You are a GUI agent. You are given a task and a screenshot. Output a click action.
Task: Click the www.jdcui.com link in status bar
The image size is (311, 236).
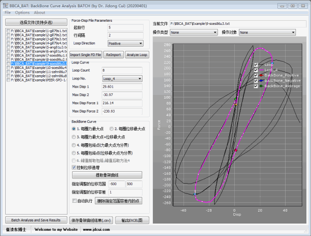pos(96,229)
